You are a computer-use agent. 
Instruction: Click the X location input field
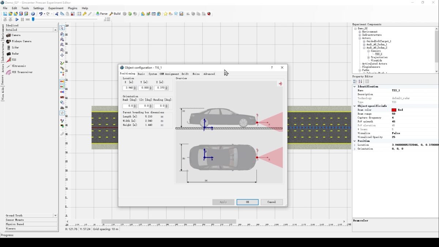[x=130, y=88]
